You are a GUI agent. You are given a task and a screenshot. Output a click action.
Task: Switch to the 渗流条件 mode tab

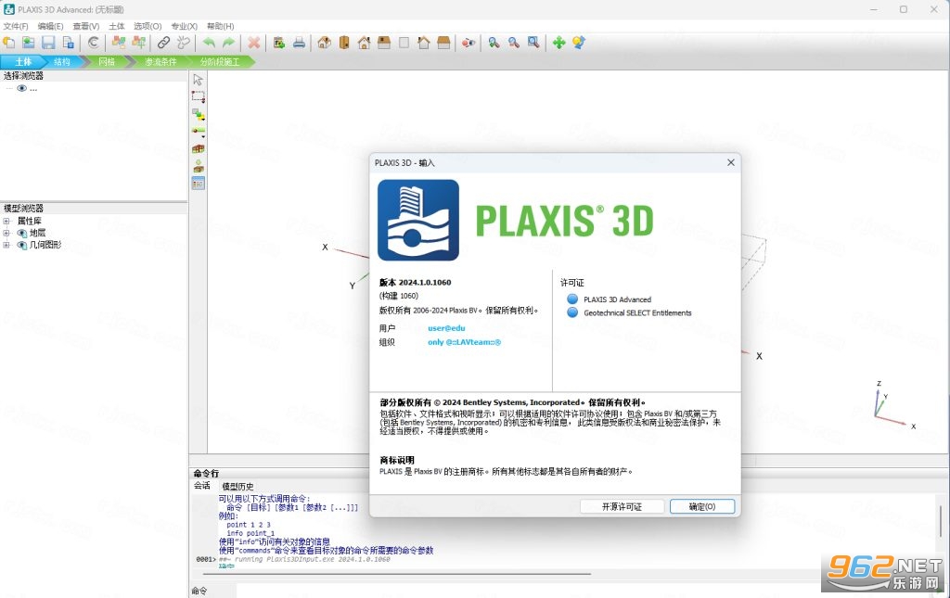point(160,62)
